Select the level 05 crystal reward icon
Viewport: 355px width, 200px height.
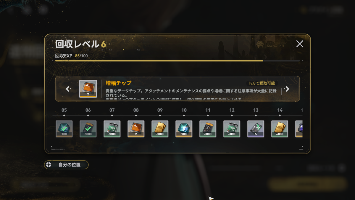[x=64, y=129]
